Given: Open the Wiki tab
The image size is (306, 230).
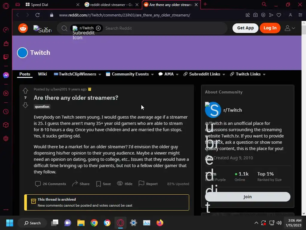Looking at the screenshot, I should tap(42, 74).
